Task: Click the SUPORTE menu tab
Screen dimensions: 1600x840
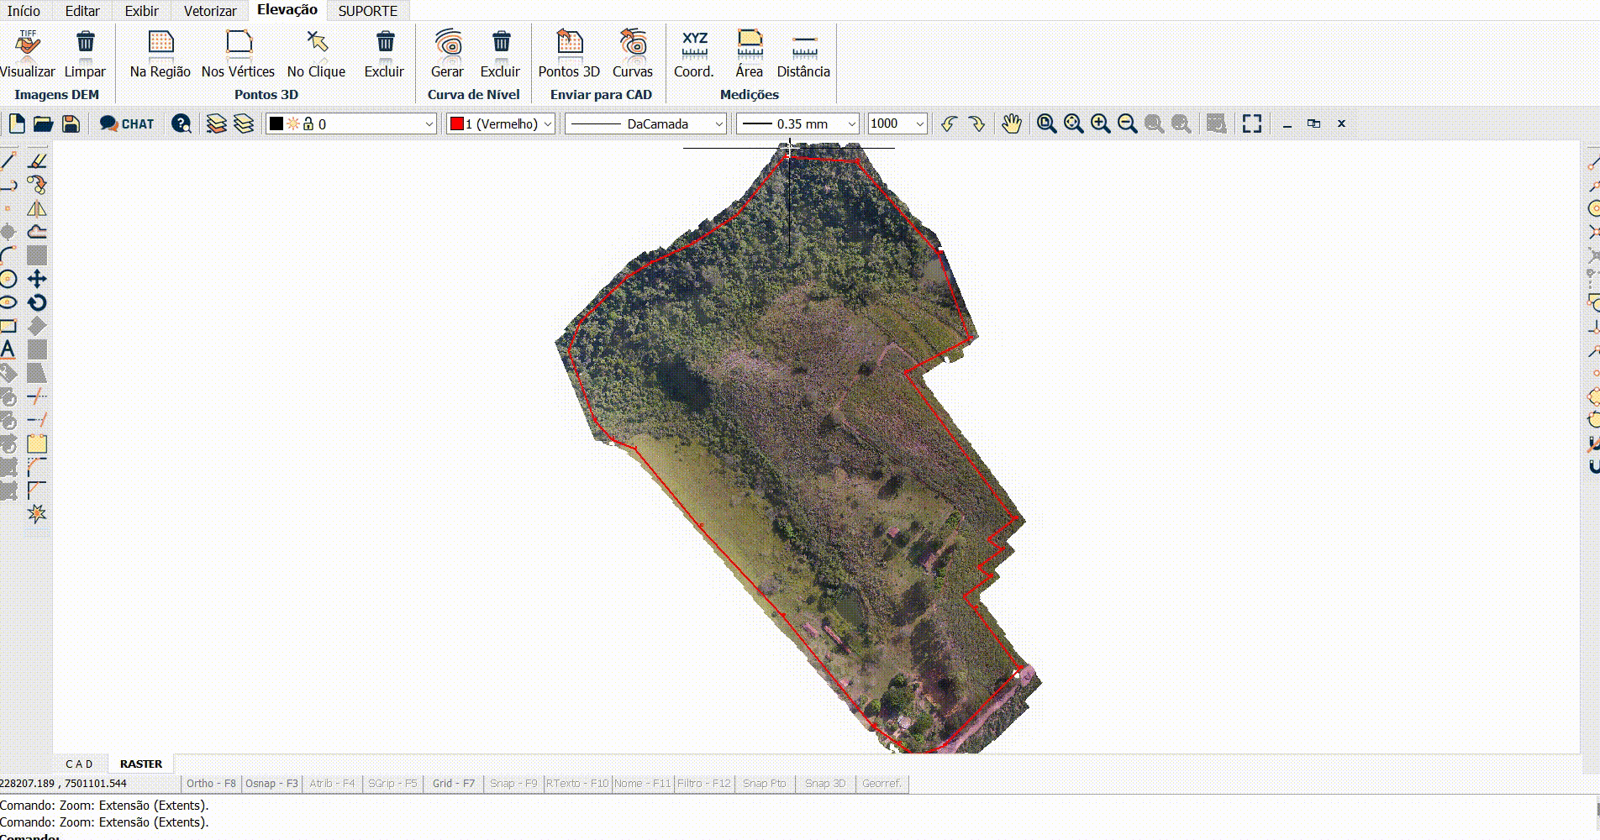Action: pos(367,11)
